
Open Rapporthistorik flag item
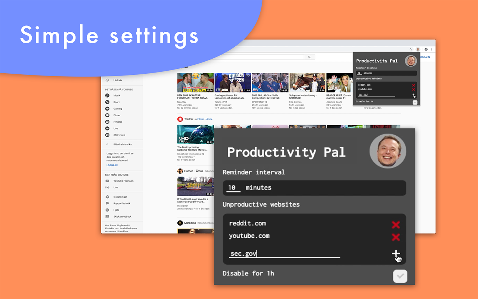(x=122, y=203)
